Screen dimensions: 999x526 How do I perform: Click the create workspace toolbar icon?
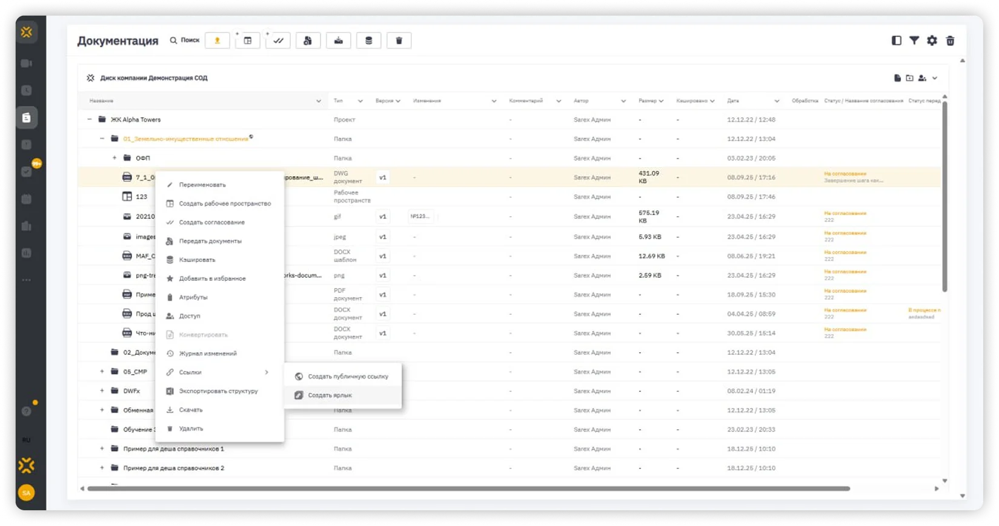point(248,41)
